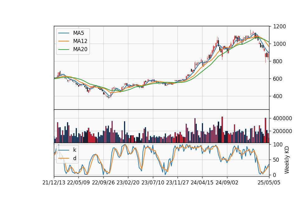299x215 pixels.
Task: Click the 200000 volume axis label
Action: coord(282,131)
